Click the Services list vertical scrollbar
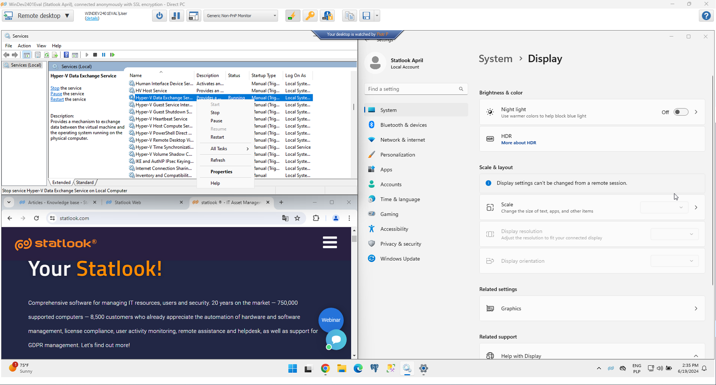Screen dimensions: 716x385 point(353,107)
